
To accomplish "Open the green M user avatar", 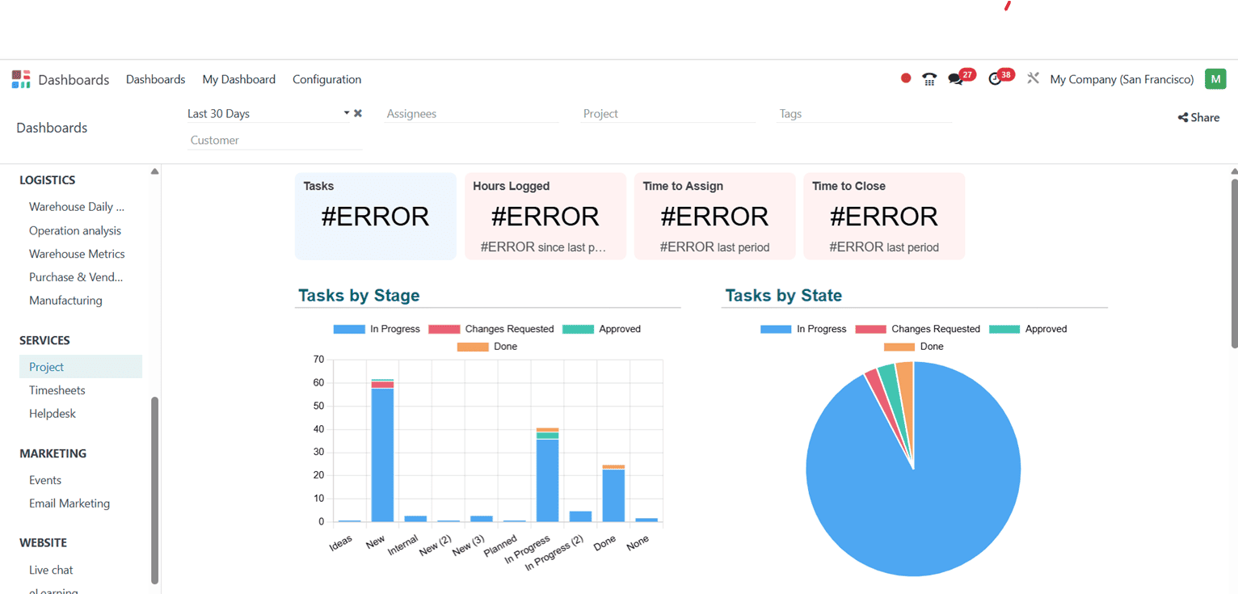I will coord(1215,78).
